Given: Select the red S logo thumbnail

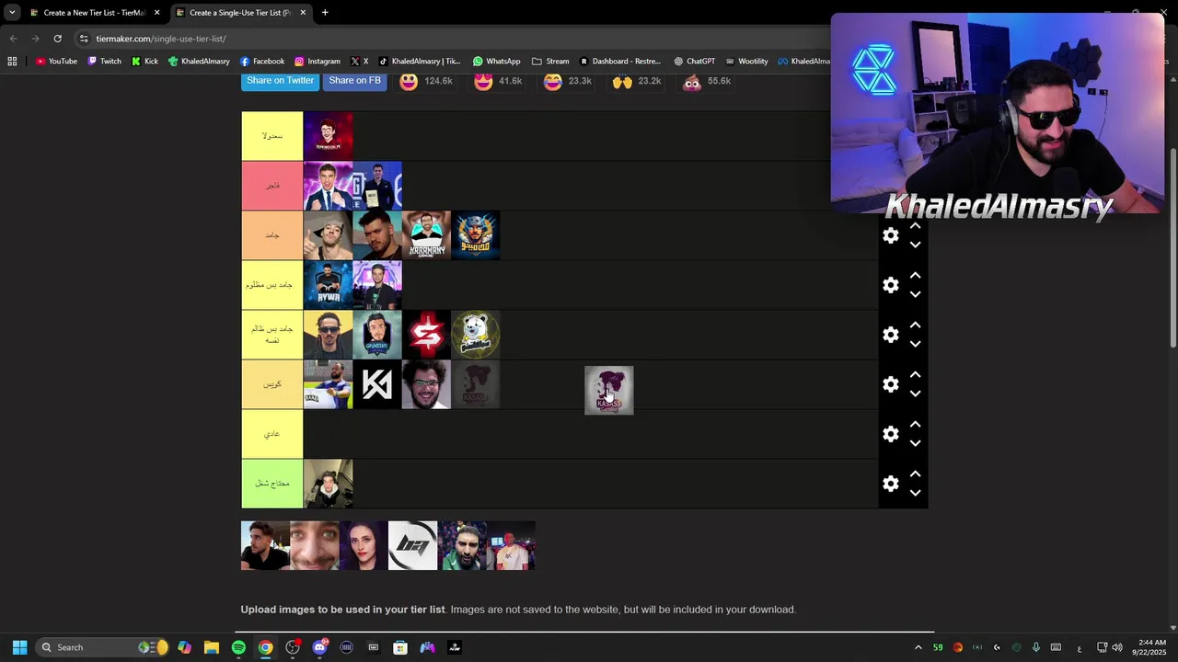Looking at the screenshot, I should coord(426,335).
